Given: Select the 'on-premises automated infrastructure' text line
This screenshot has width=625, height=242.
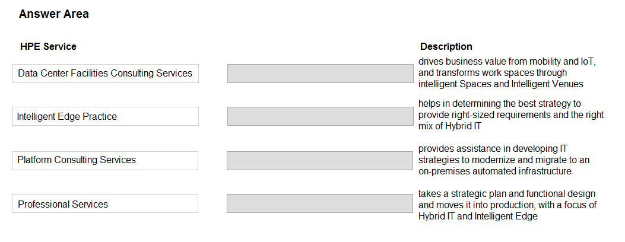Looking at the screenshot, I should pos(494,171).
